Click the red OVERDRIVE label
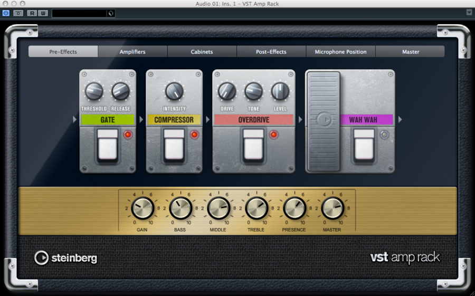Image resolution: width=475 pixels, height=296 pixels. [254, 120]
